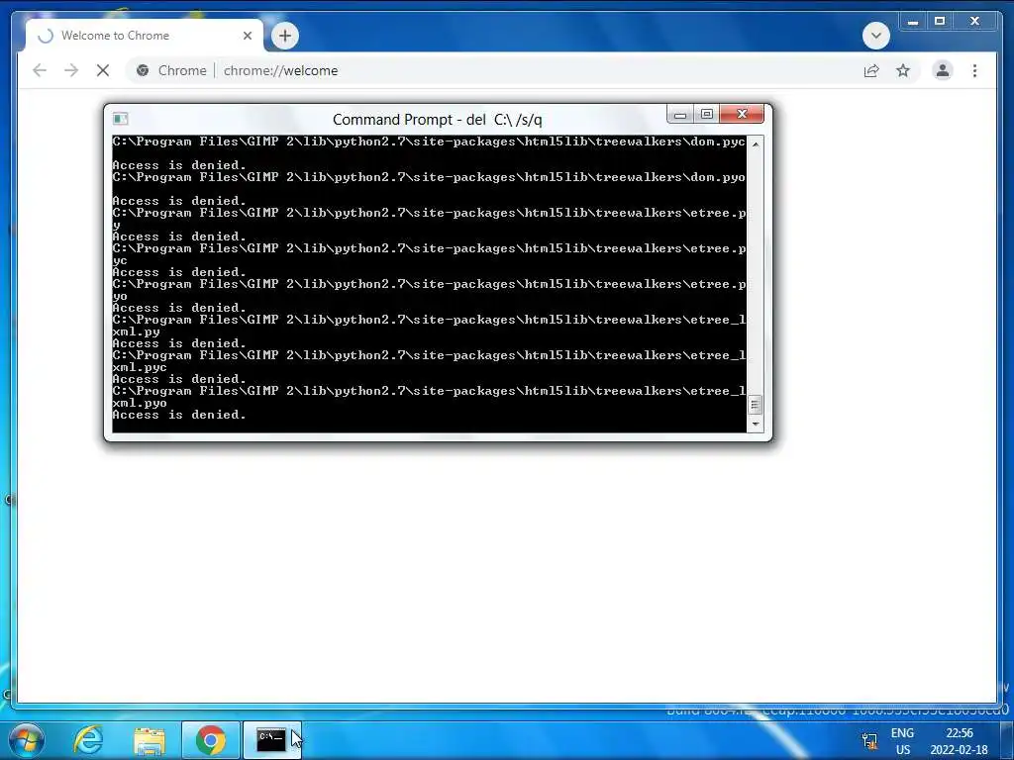This screenshot has height=760, width=1014.
Task: Open the taskbar clock showing 22:56
Action: pos(959,741)
